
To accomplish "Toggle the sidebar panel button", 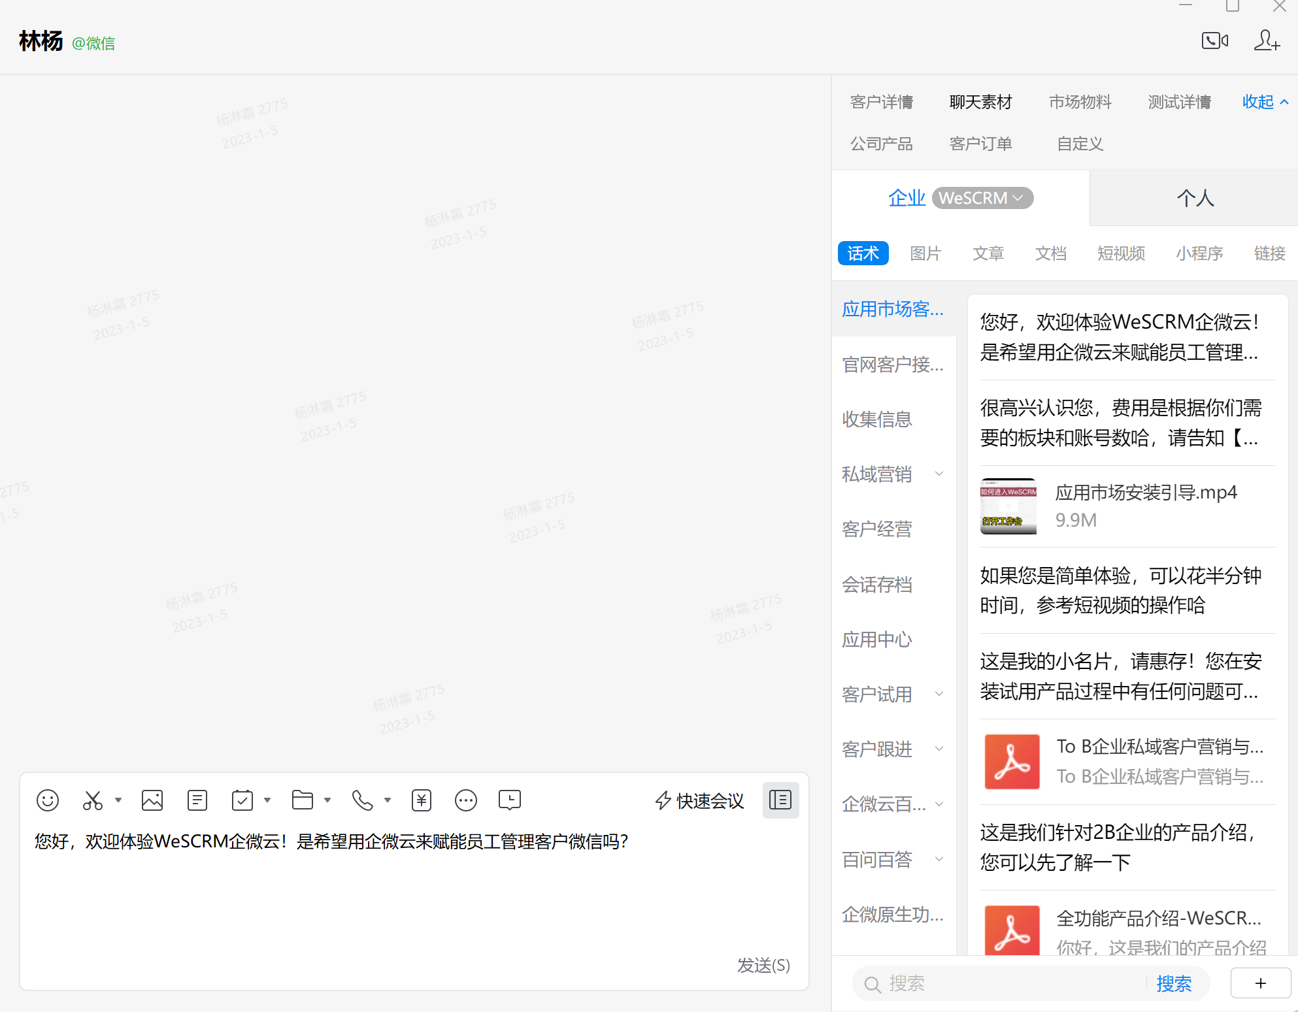I will 780,800.
